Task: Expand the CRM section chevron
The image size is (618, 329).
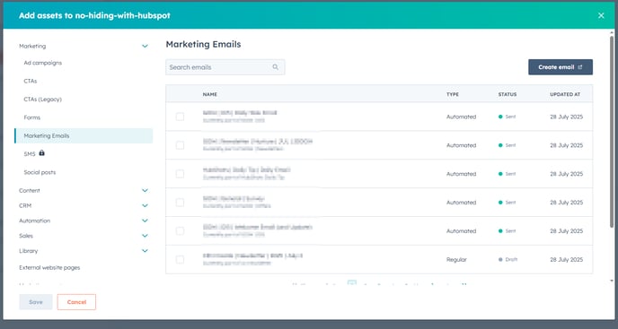Action: coord(145,205)
